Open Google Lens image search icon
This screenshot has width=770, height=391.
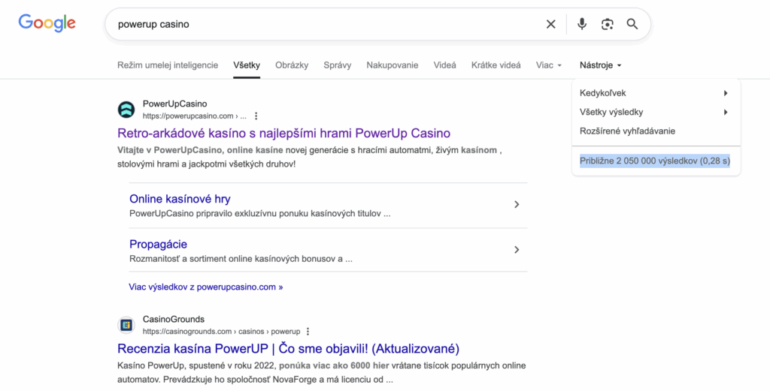(x=608, y=24)
